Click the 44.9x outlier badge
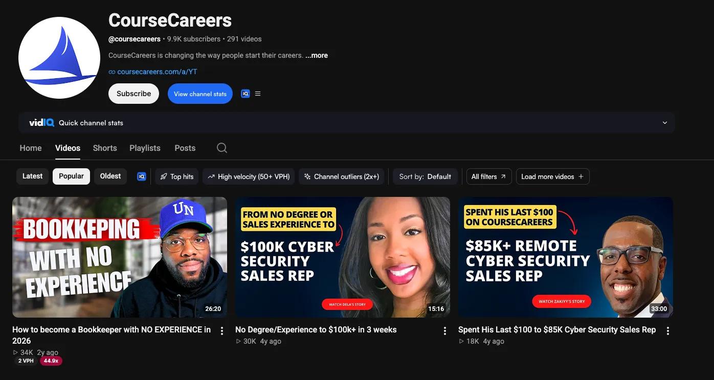The height and width of the screenshot is (380, 714). pos(51,361)
